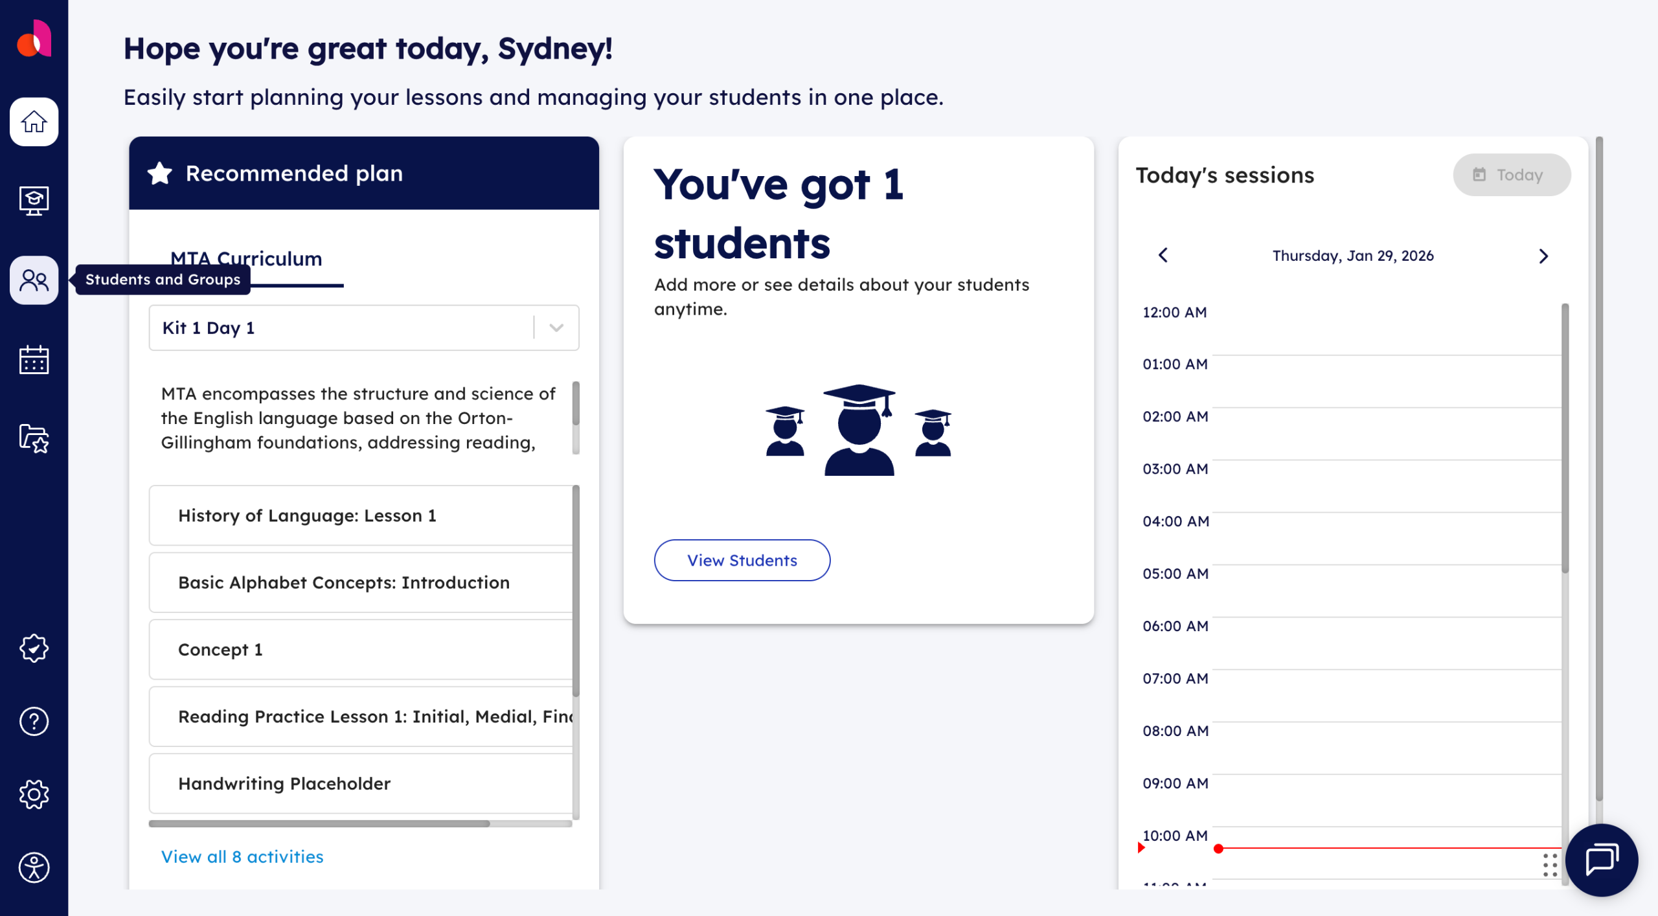This screenshot has height=916, width=1658.
Task: Go to previous day using left chevron
Action: click(x=1163, y=256)
